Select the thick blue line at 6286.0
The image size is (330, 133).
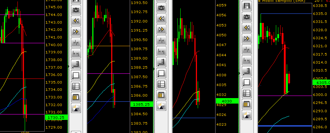tap(285, 126)
